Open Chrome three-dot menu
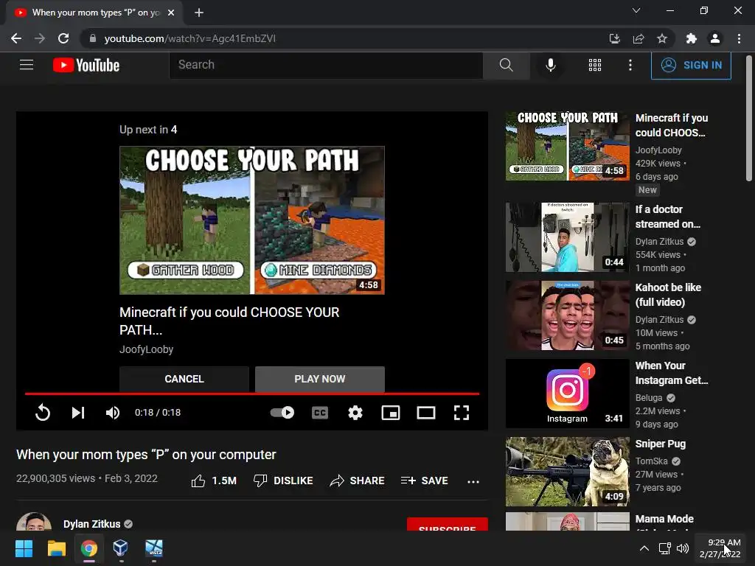The image size is (755, 566). 739,38
